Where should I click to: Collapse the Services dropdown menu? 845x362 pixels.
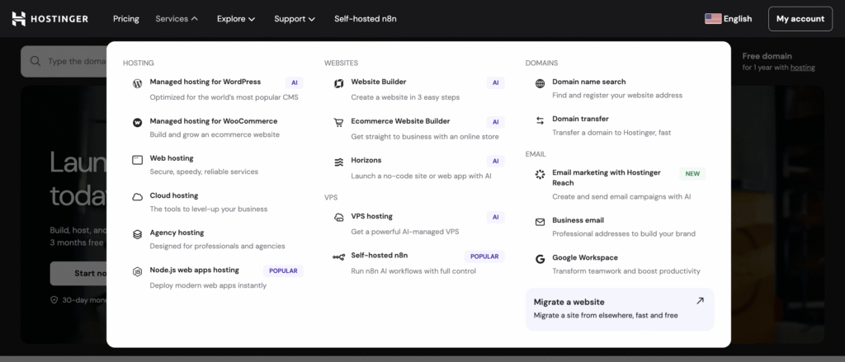[x=177, y=18]
